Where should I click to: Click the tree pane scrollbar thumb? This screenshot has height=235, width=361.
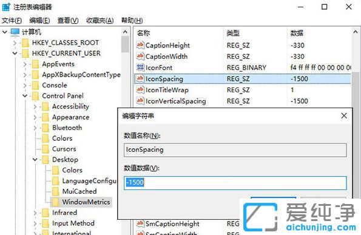[125, 44]
